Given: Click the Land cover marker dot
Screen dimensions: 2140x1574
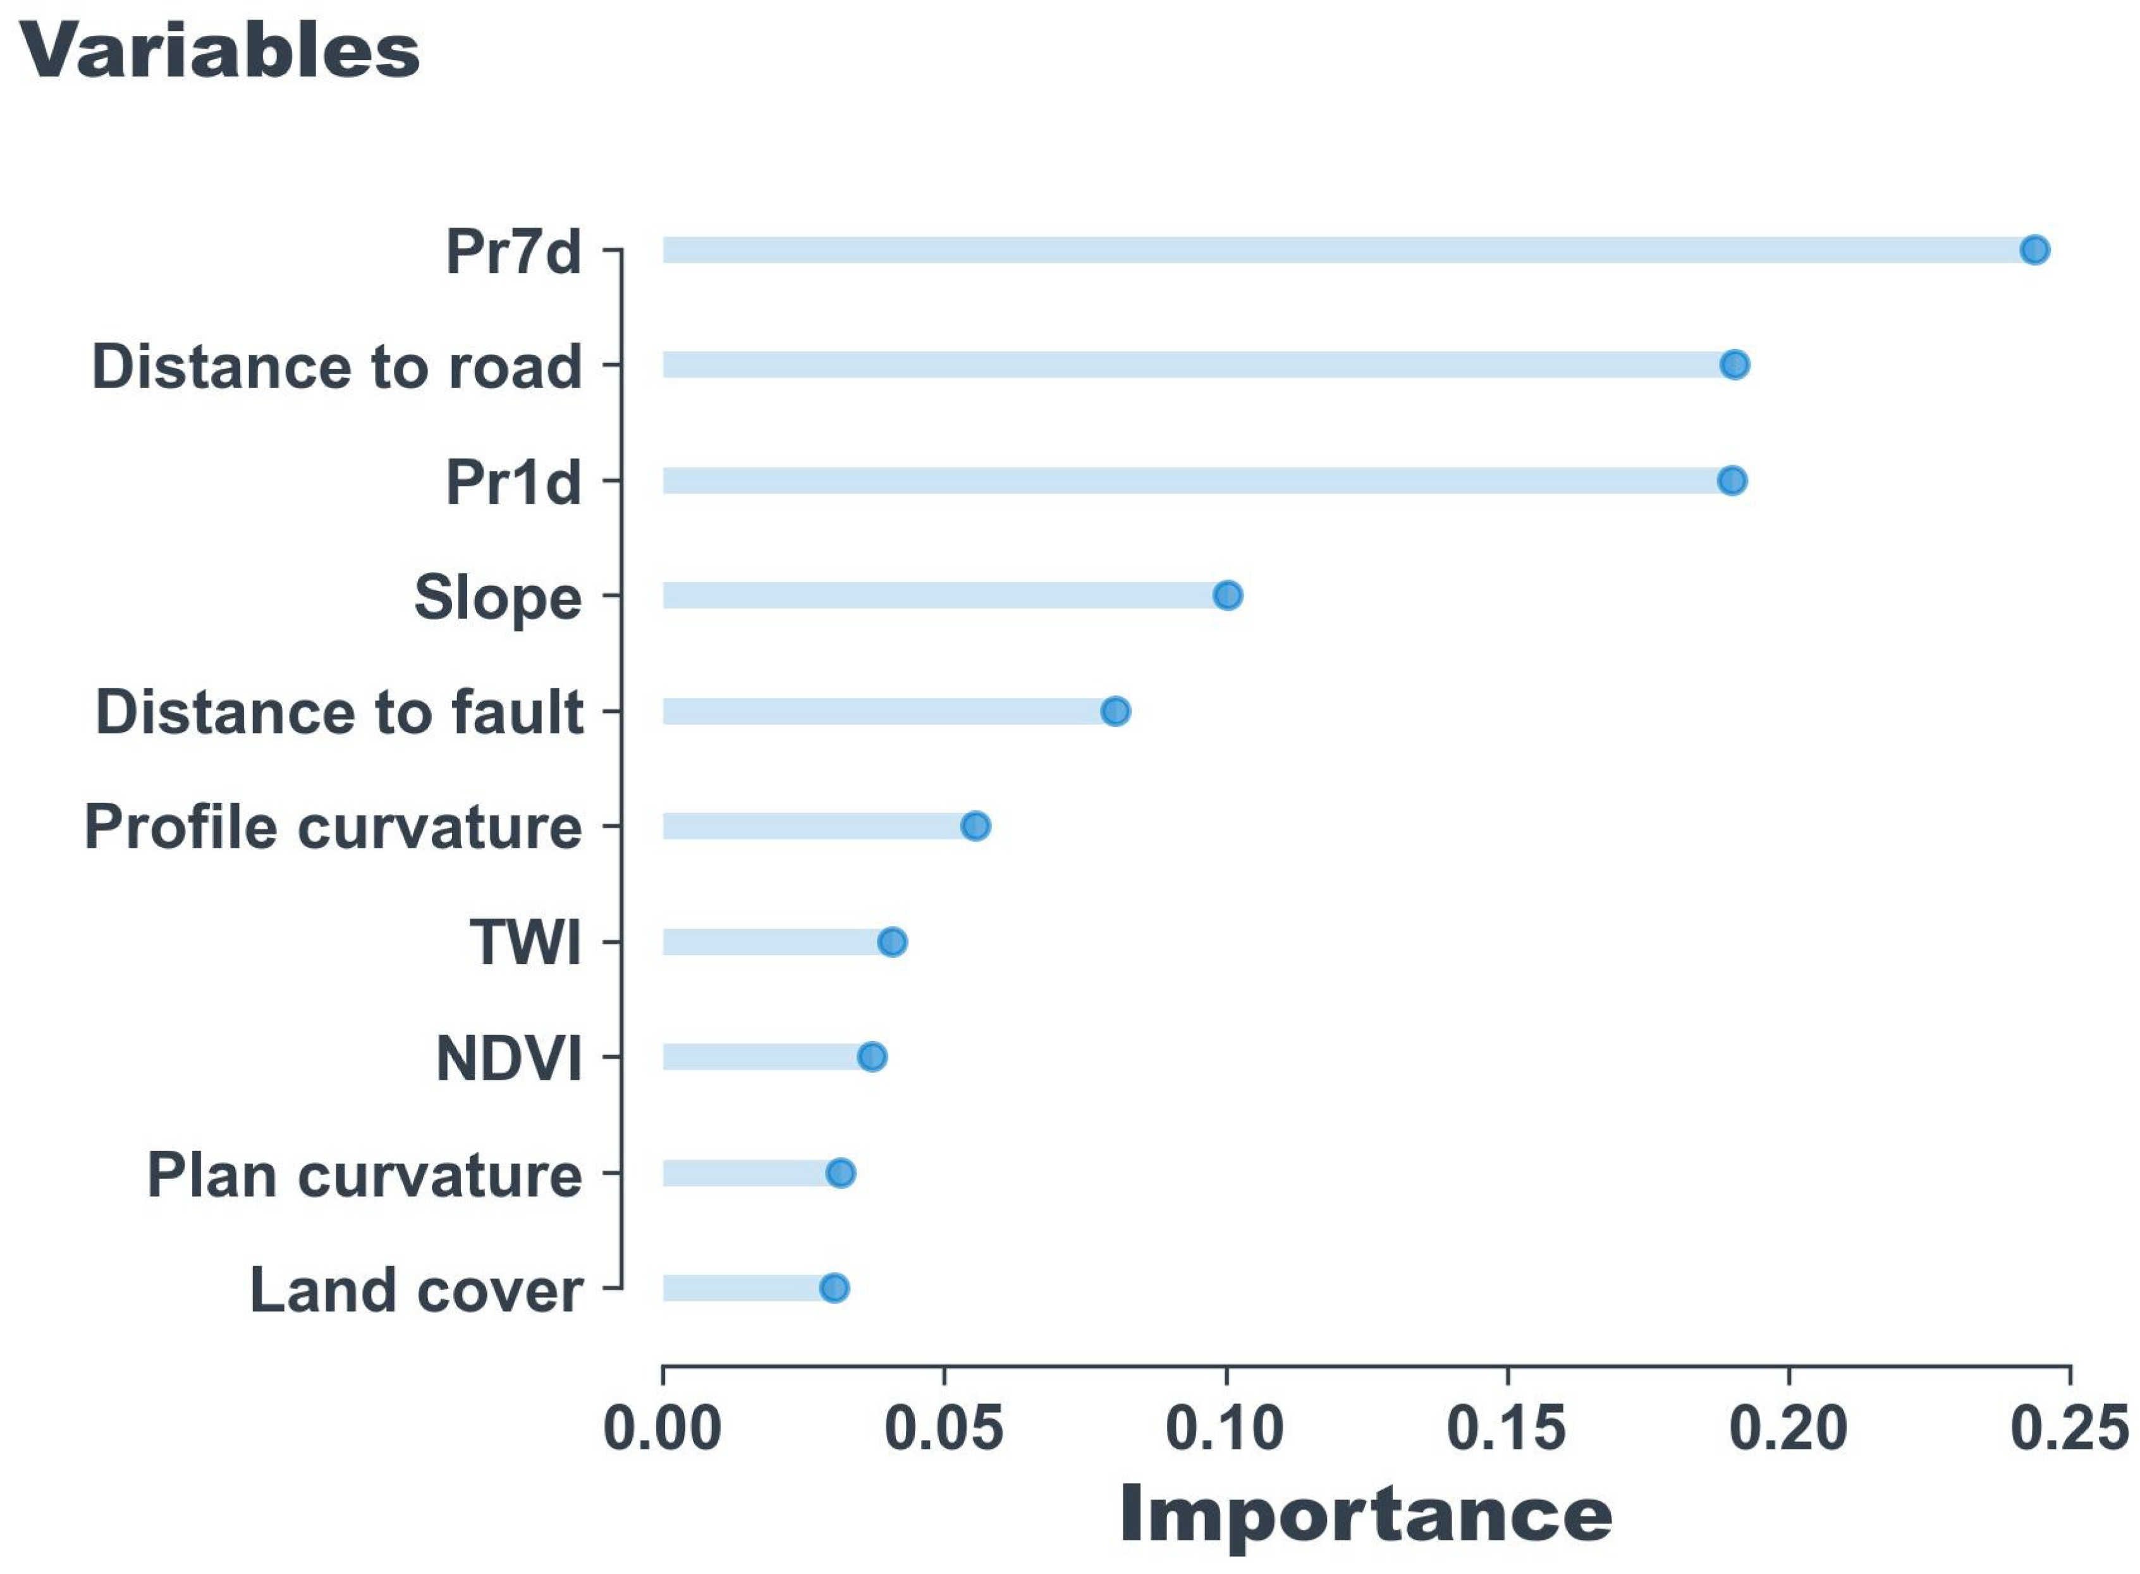Looking at the screenshot, I should [834, 1288].
